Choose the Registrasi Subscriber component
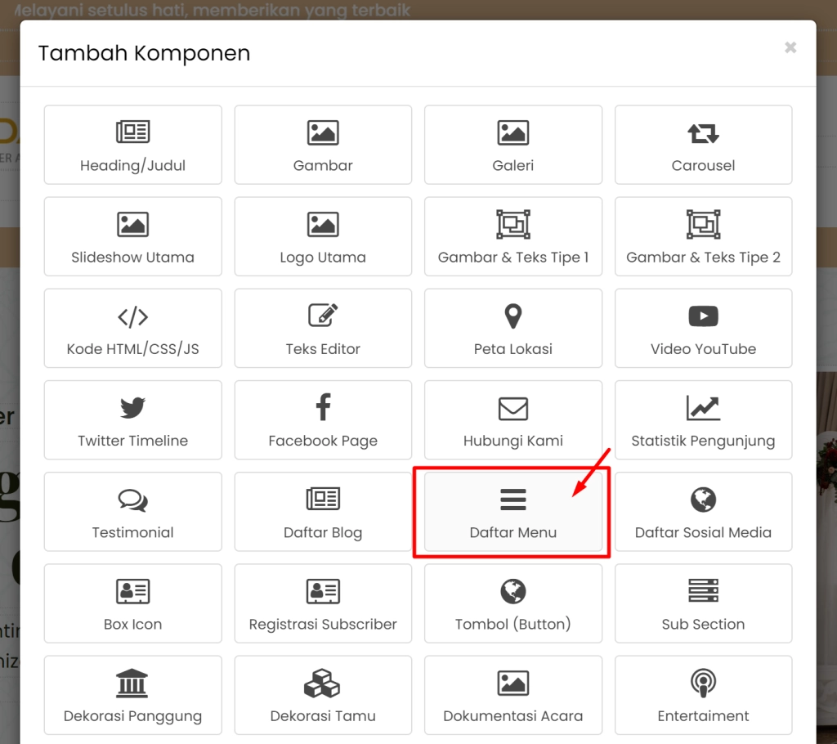 [x=323, y=603]
